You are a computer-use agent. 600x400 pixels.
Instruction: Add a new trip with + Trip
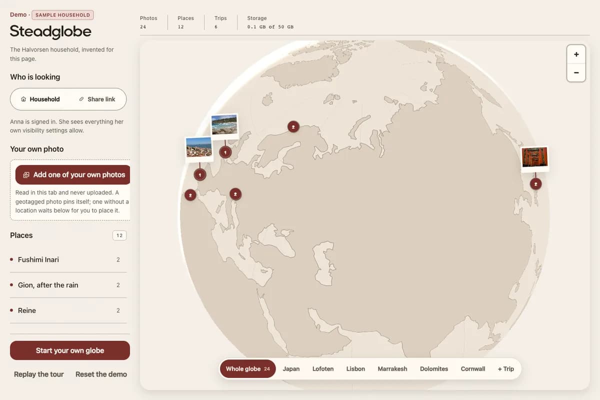click(x=505, y=368)
